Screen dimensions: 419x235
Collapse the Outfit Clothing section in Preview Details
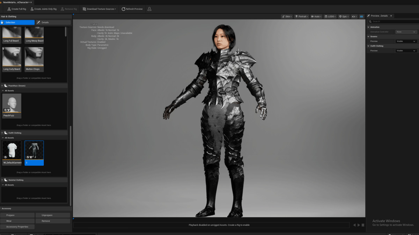point(368,46)
